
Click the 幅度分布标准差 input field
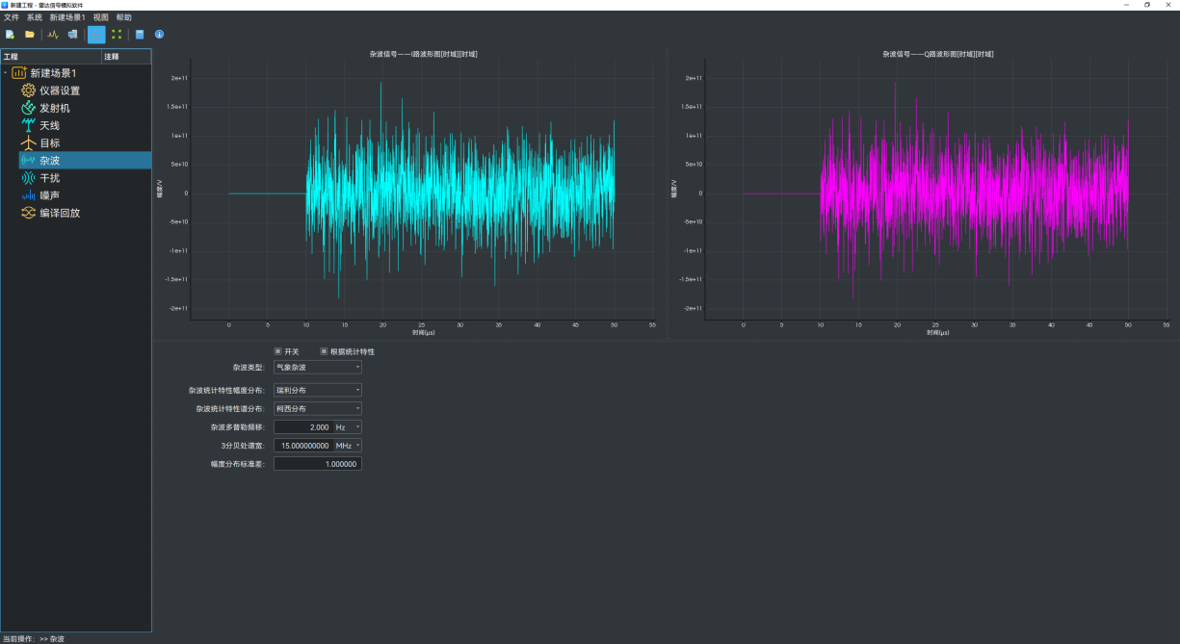[x=317, y=464]
